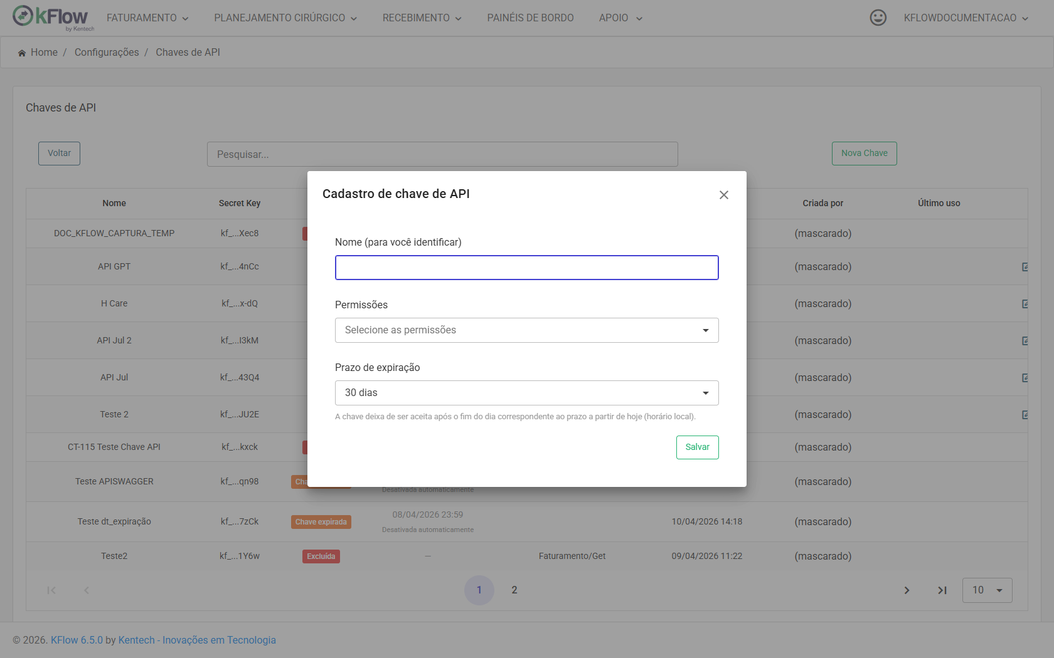Click secret key kf_...Xec8
Viewport: 1054px width, 658px height.
point(240,233)
